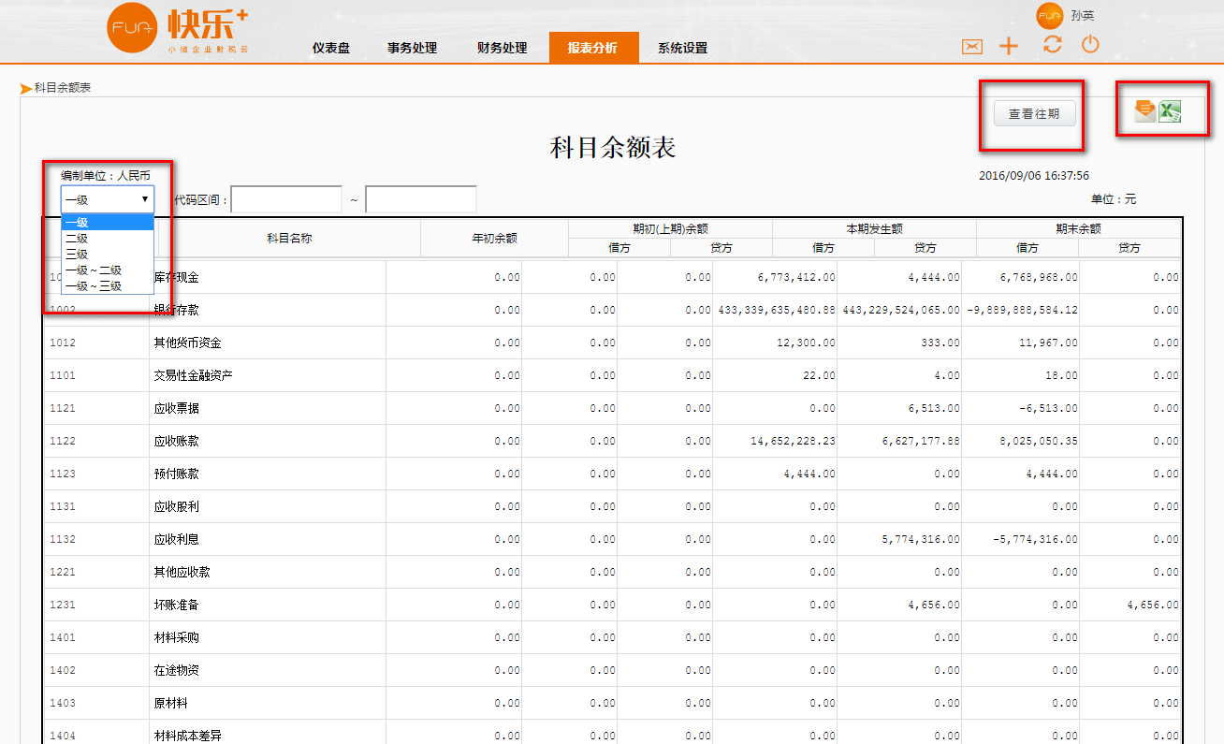Click the 材料采购 account name
The image size is (1224, 744).
pyautogui.click(x=177, y=637)
